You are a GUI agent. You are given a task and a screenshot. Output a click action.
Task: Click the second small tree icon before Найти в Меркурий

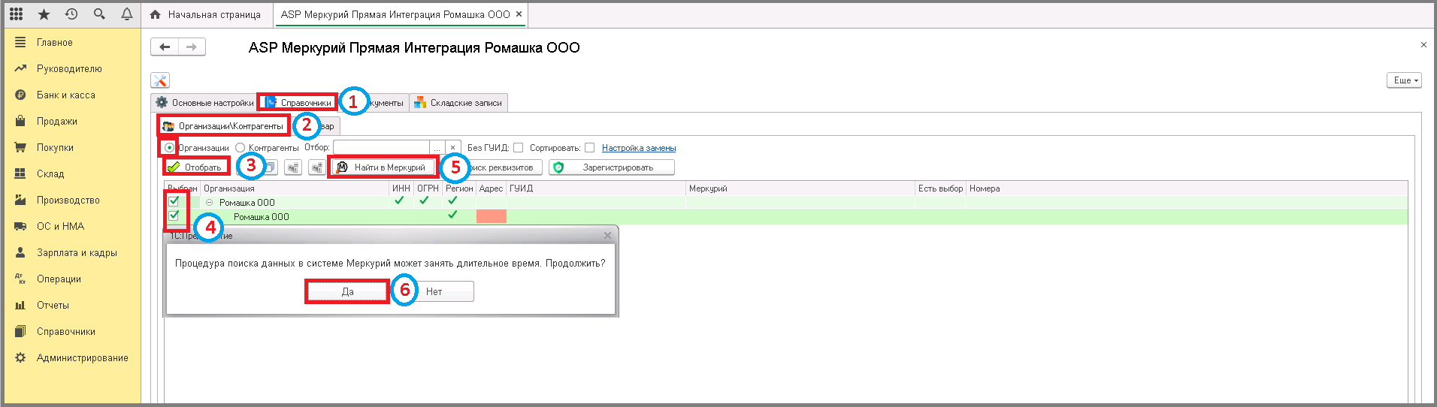pos(317,167)
